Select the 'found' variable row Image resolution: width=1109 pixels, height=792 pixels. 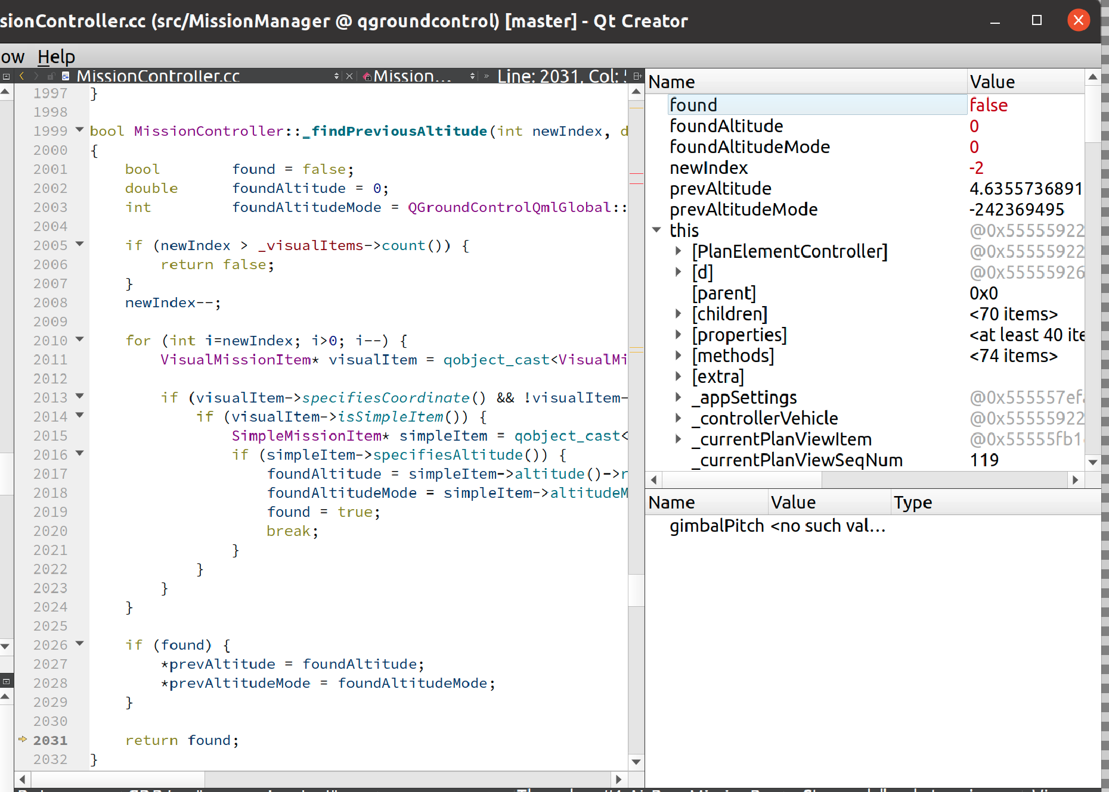coord(866,105)
